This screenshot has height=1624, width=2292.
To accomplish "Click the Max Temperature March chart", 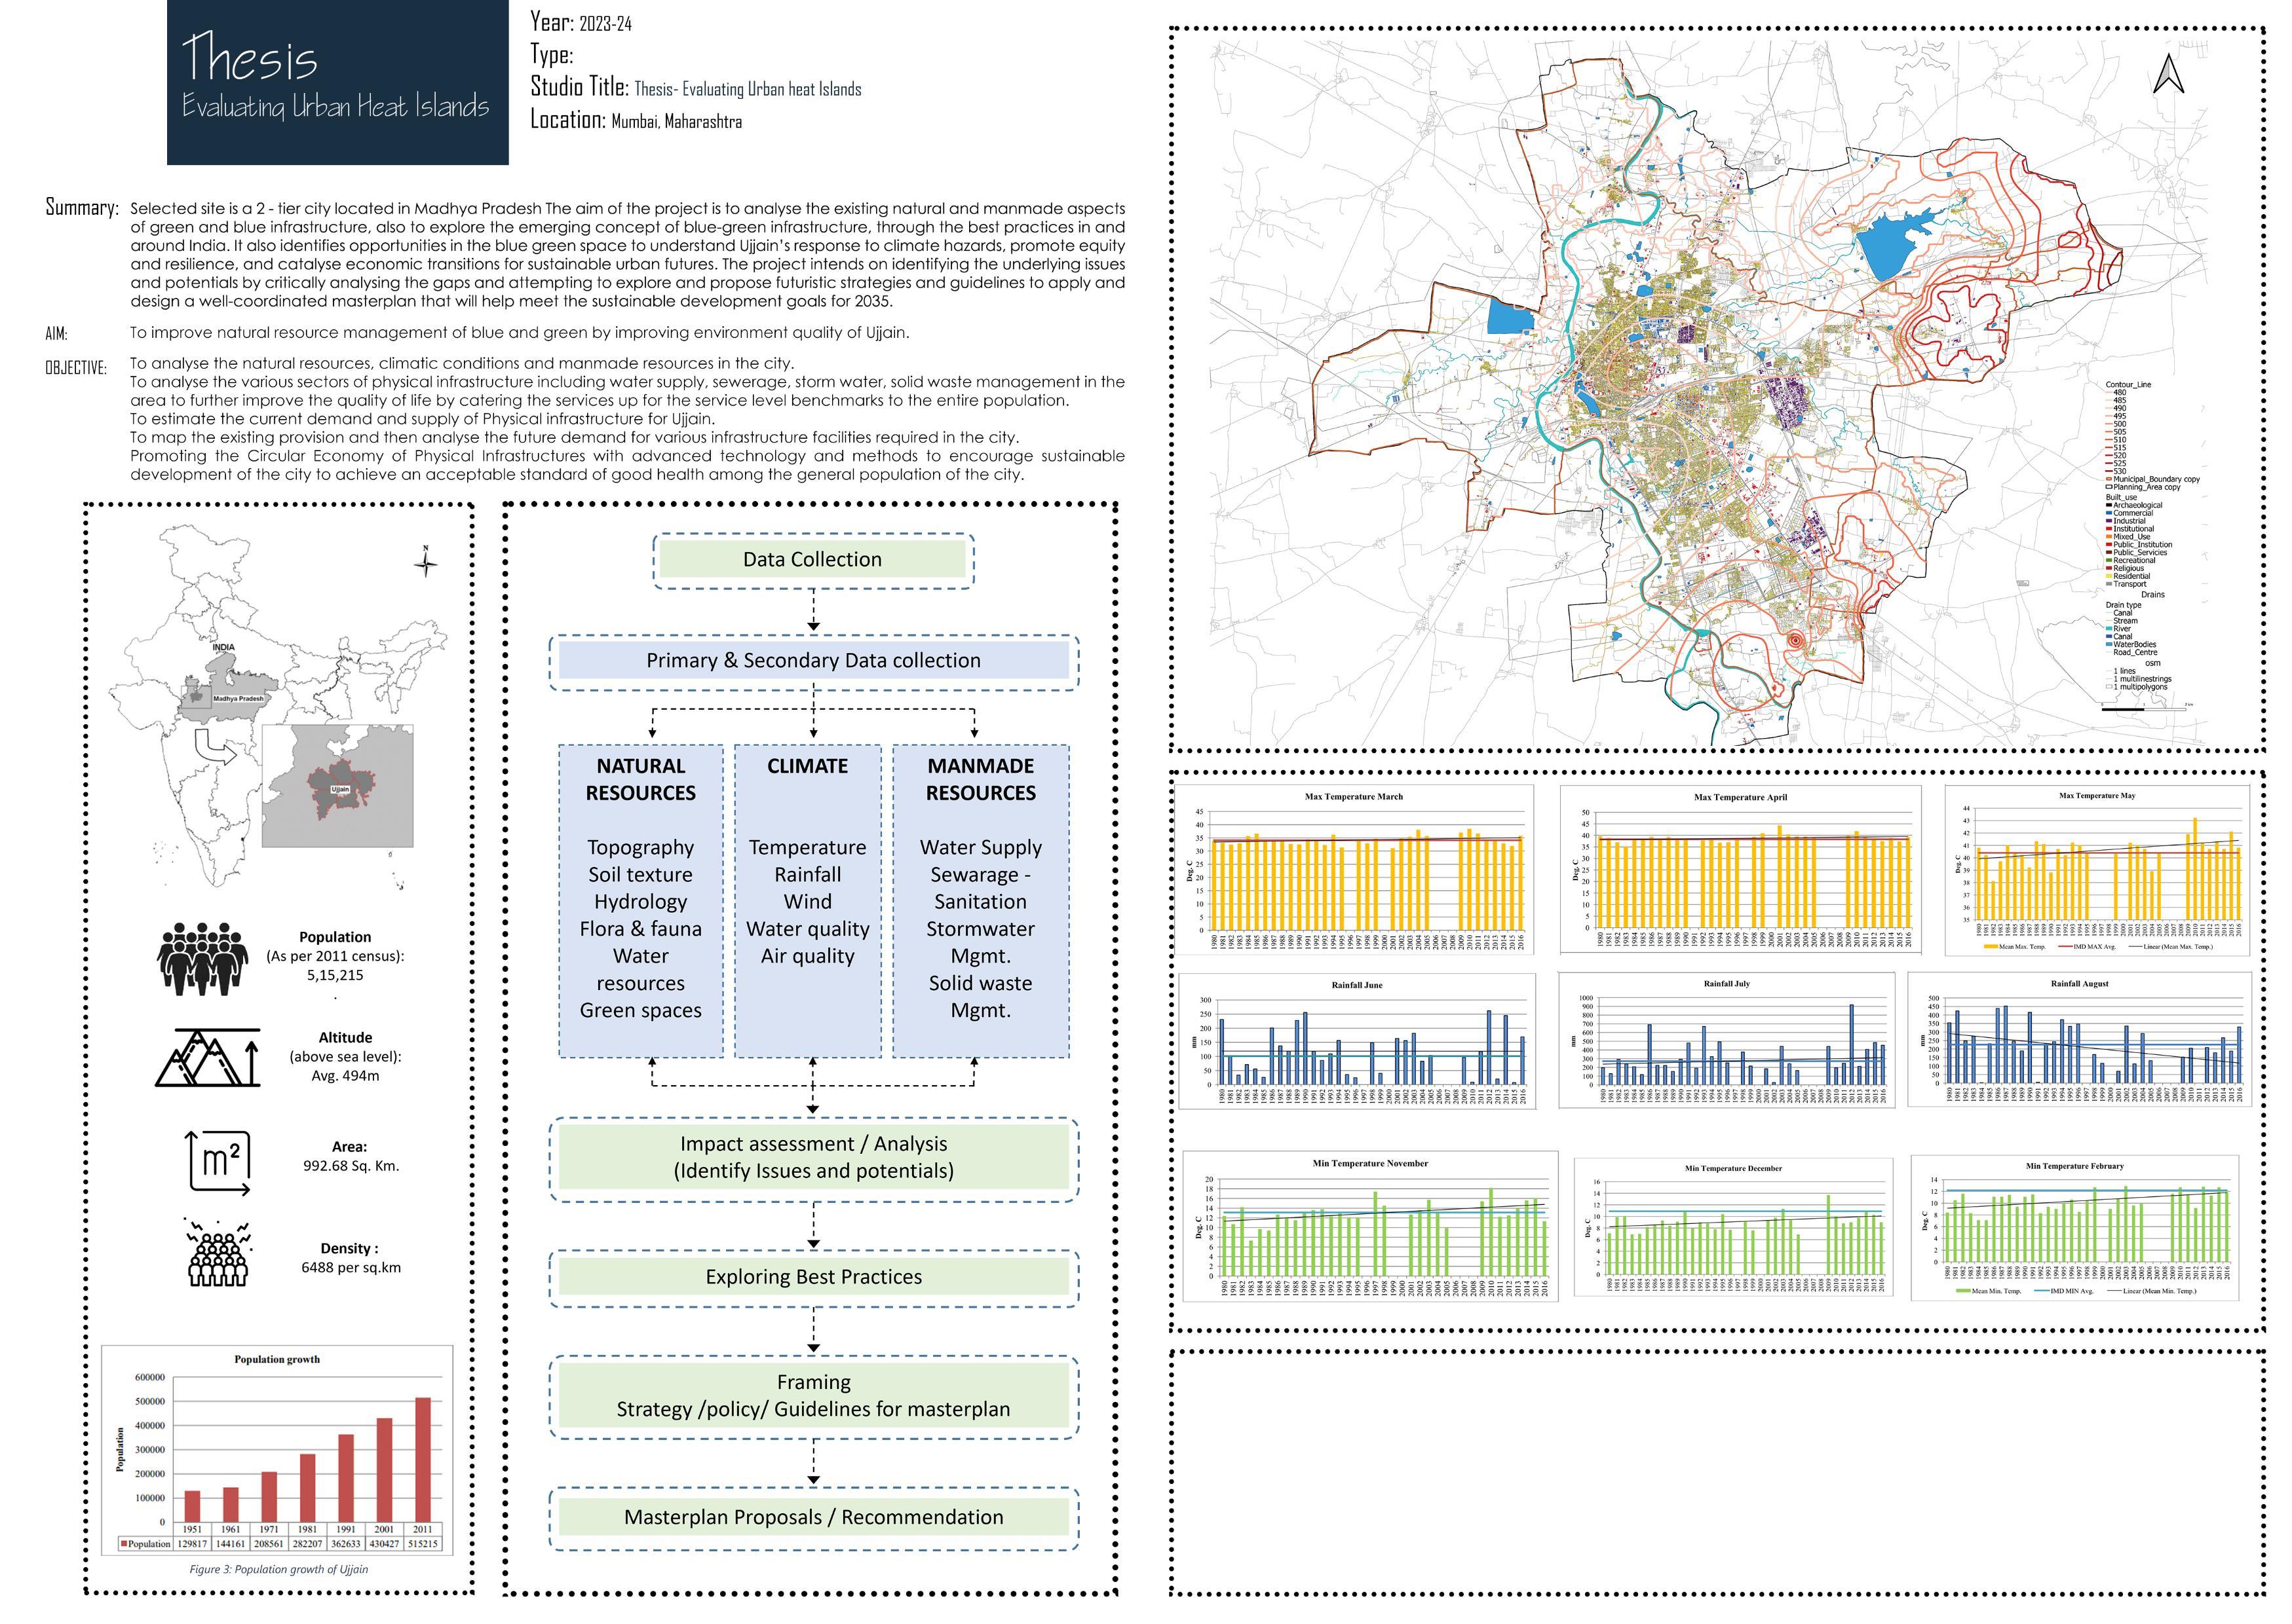I will pos(1354,868).
